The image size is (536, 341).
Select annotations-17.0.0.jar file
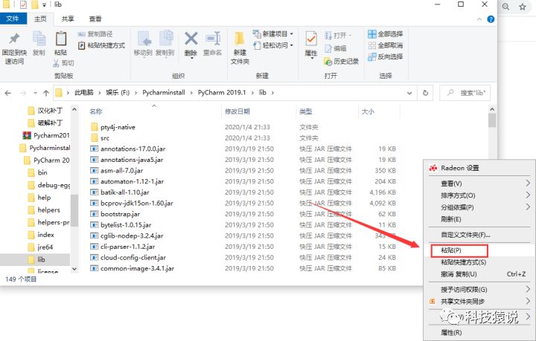[x=133, y=149]
